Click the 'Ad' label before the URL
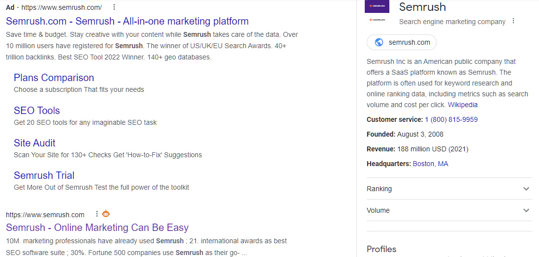Image resolution: width=539 pixels, height=257 pixels. point(10,7)
